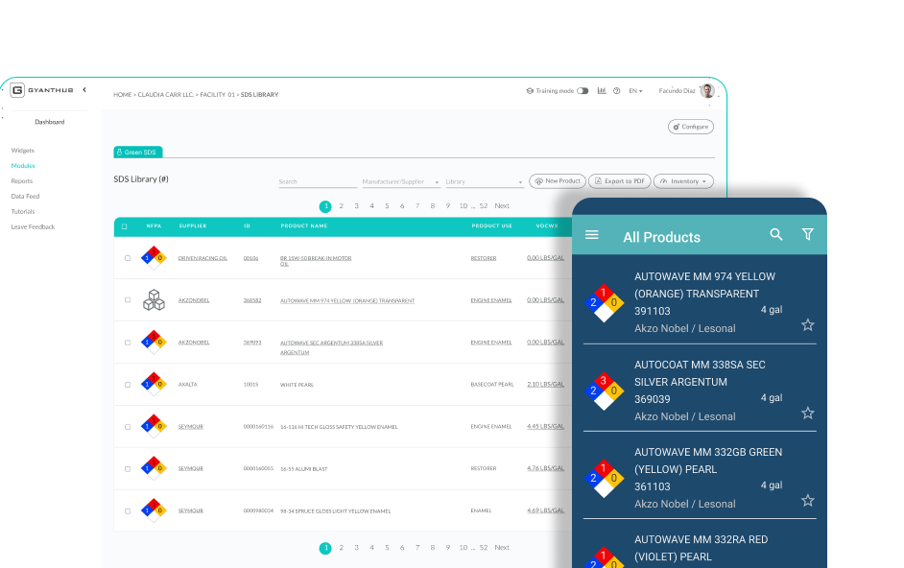Open the bar chart icon in top bar
This screenshot has height=568, width=904.
click(x=601, y=89)
